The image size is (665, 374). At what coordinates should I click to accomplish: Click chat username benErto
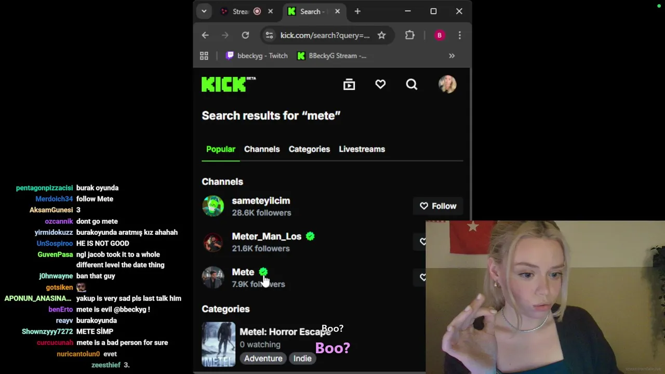[61, 310]
